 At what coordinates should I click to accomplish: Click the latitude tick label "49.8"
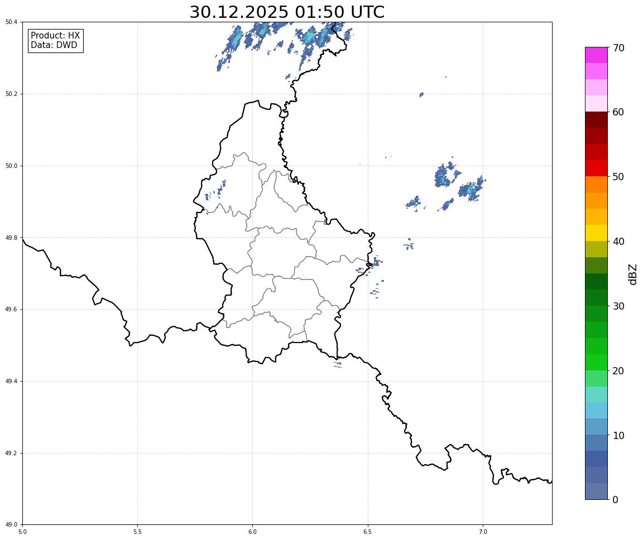[11, 238]
